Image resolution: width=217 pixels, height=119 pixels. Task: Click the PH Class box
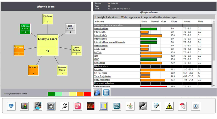pos(48,19)
